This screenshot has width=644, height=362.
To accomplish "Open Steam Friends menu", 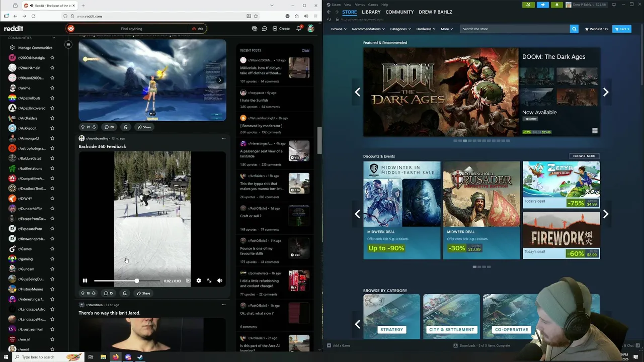I will click(359, 5).
